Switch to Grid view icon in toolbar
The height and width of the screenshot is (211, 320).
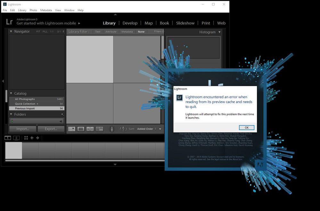pos(72,129)
